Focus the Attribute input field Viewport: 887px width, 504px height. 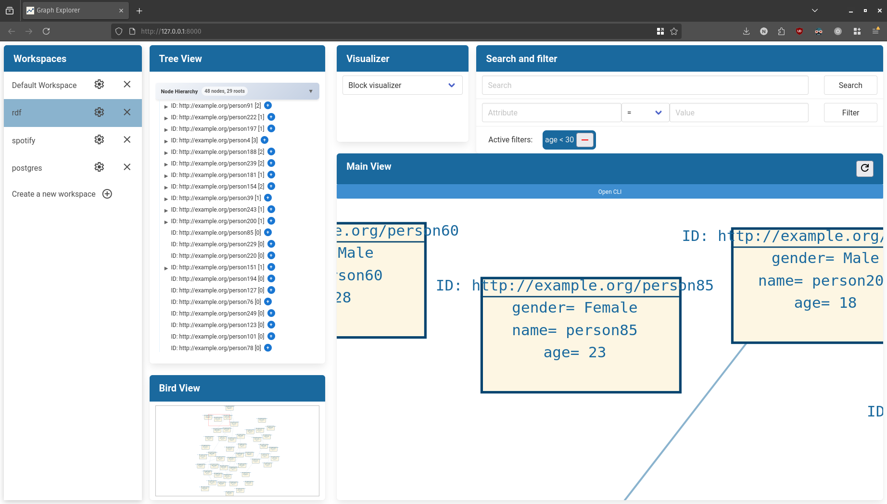[551, 113]
